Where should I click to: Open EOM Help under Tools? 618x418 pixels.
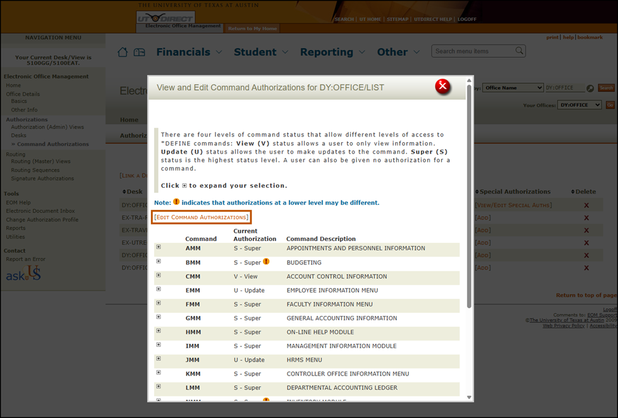(x=18, y=202)
